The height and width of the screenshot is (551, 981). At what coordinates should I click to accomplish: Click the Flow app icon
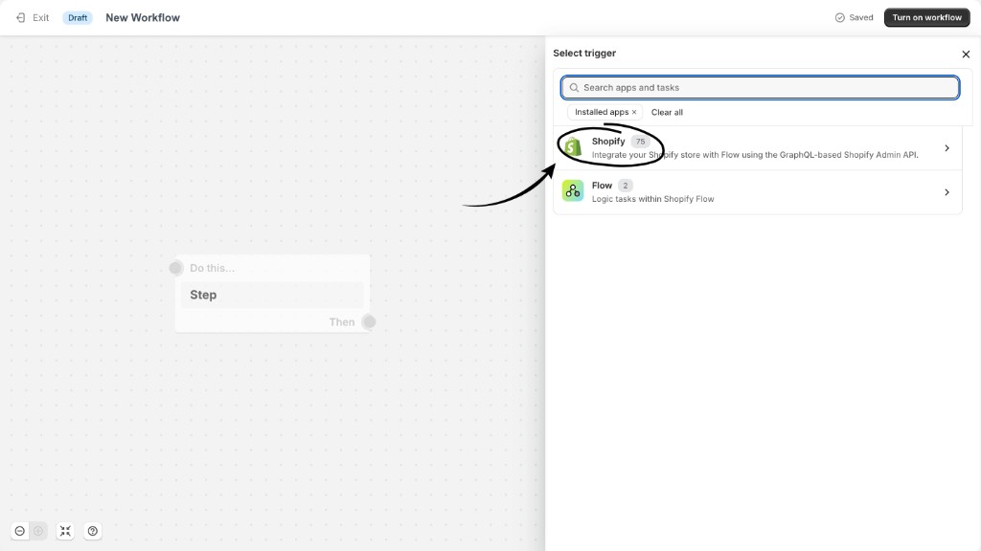573,191
